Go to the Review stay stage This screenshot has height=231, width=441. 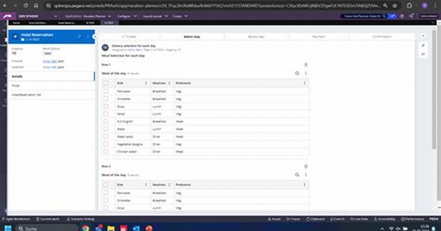[x=256, y=36]
